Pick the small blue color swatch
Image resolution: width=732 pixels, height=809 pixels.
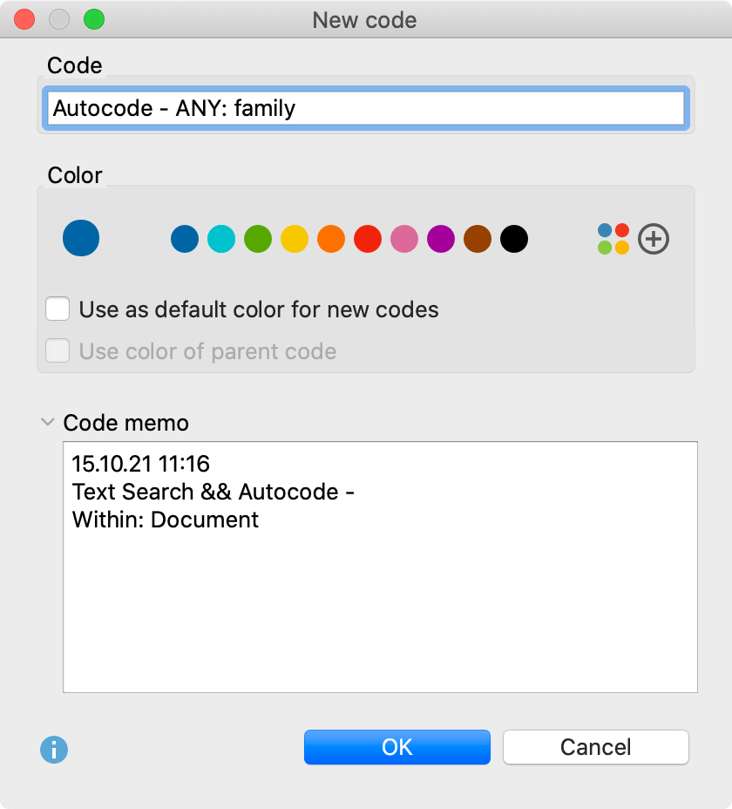(x=185, y=239)
